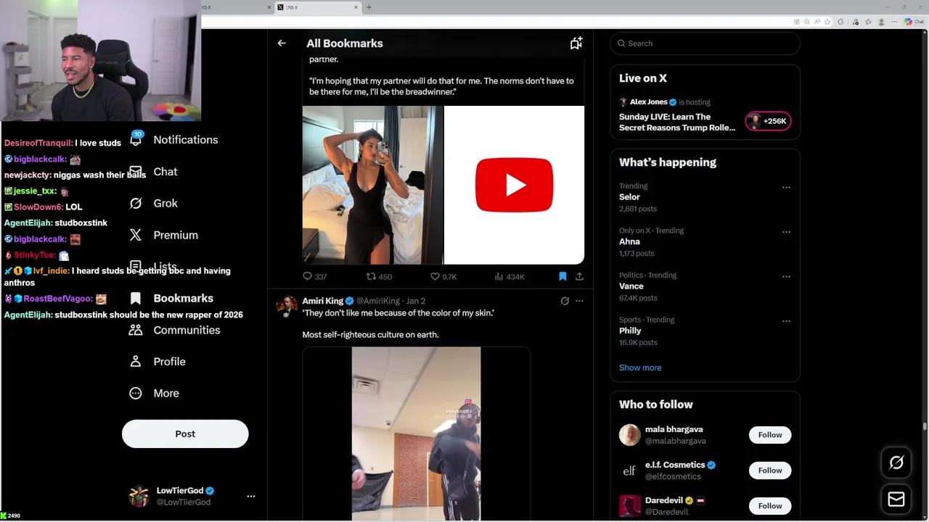Play Amiri King's embedded video
This screenshot has width=929, height=522.
pos(416,434)
